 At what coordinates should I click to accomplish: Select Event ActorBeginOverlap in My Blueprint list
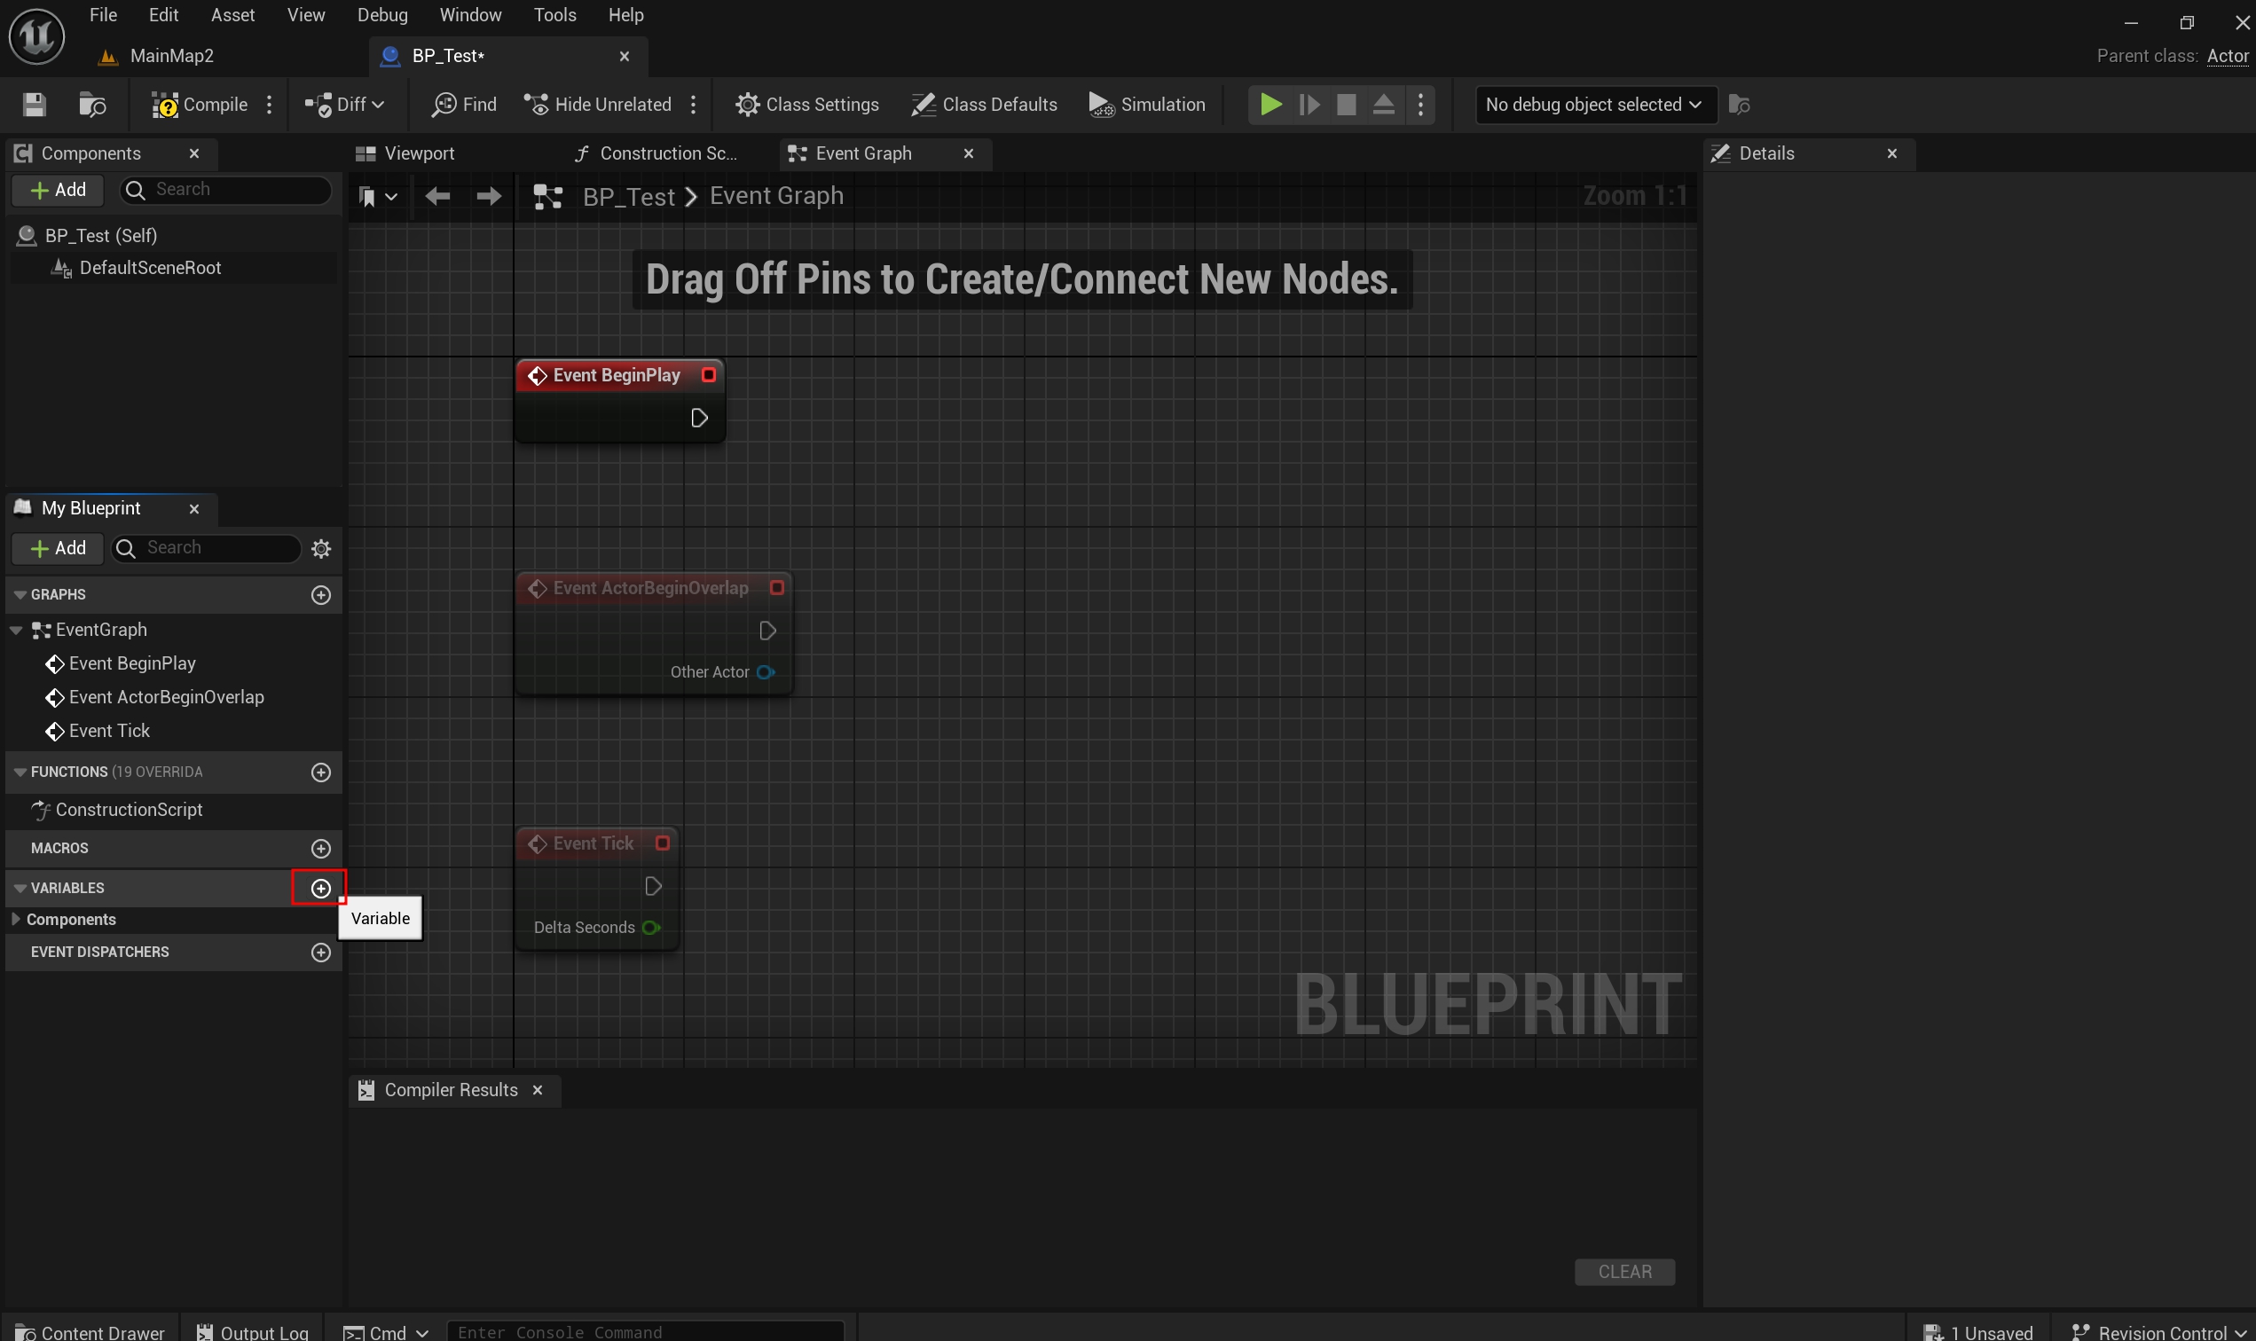click(166, 697)
